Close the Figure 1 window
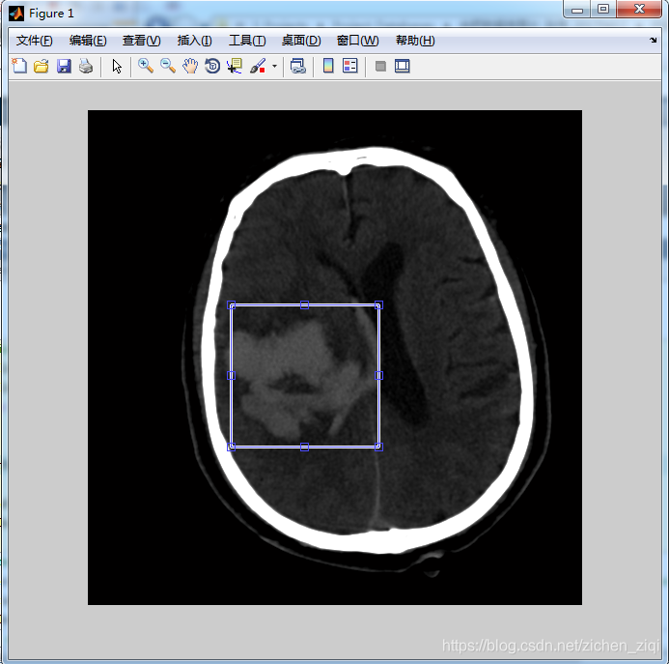Screen dimensions: 669x664 pyautogui.click(x=639, y=10)
